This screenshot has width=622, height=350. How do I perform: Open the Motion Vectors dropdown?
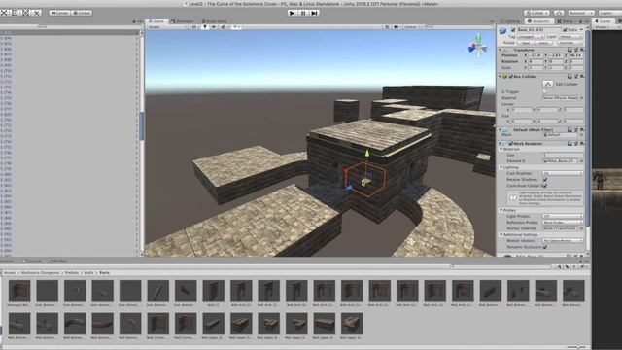tap(563, 241)
